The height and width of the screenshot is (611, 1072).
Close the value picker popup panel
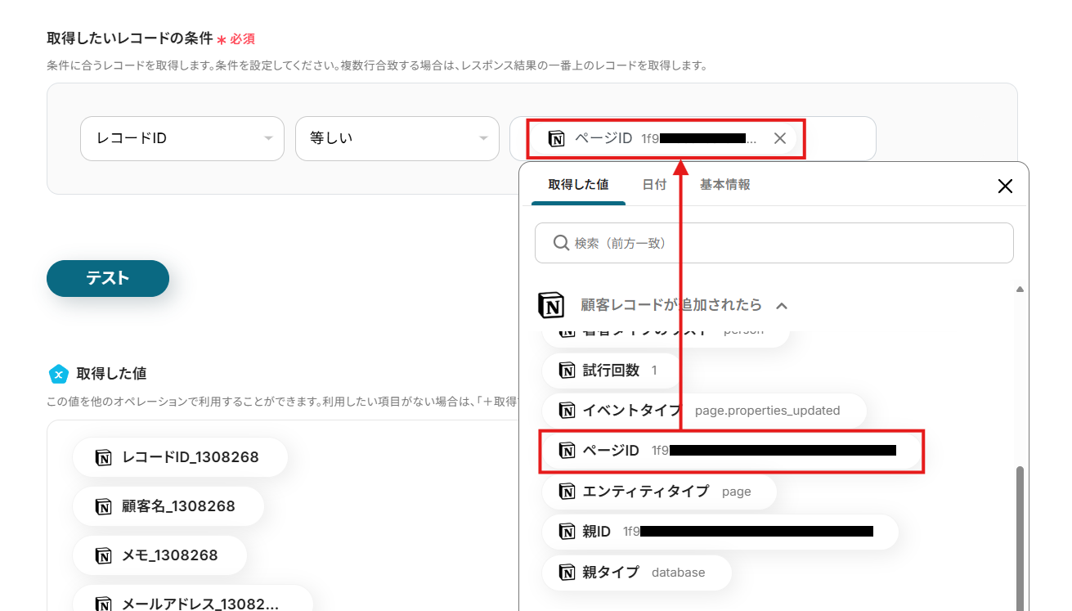(x=1005, y=186)
